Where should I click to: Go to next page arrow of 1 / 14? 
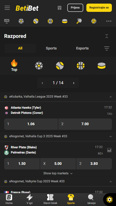coord(74,83)
